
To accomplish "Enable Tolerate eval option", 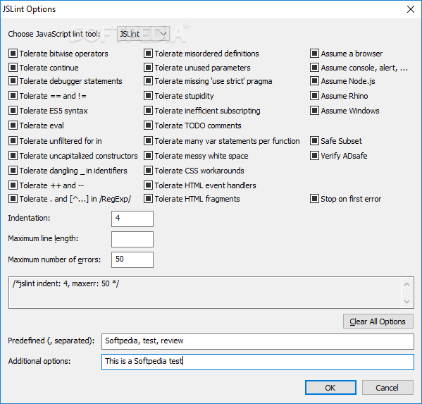I will point(13,126).
